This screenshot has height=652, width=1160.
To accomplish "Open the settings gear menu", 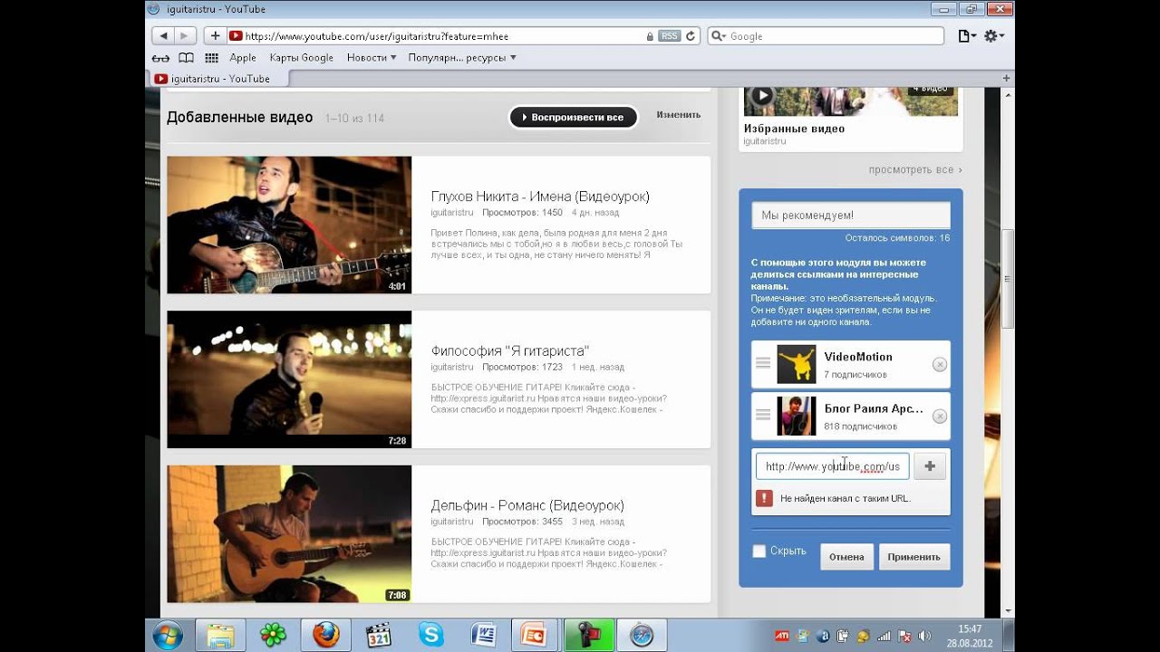I will pos(994,36).
